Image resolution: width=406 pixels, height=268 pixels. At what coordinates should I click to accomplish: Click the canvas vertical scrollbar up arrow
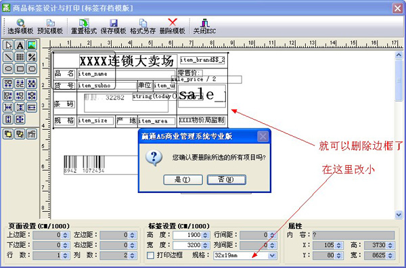pos(399,55)
